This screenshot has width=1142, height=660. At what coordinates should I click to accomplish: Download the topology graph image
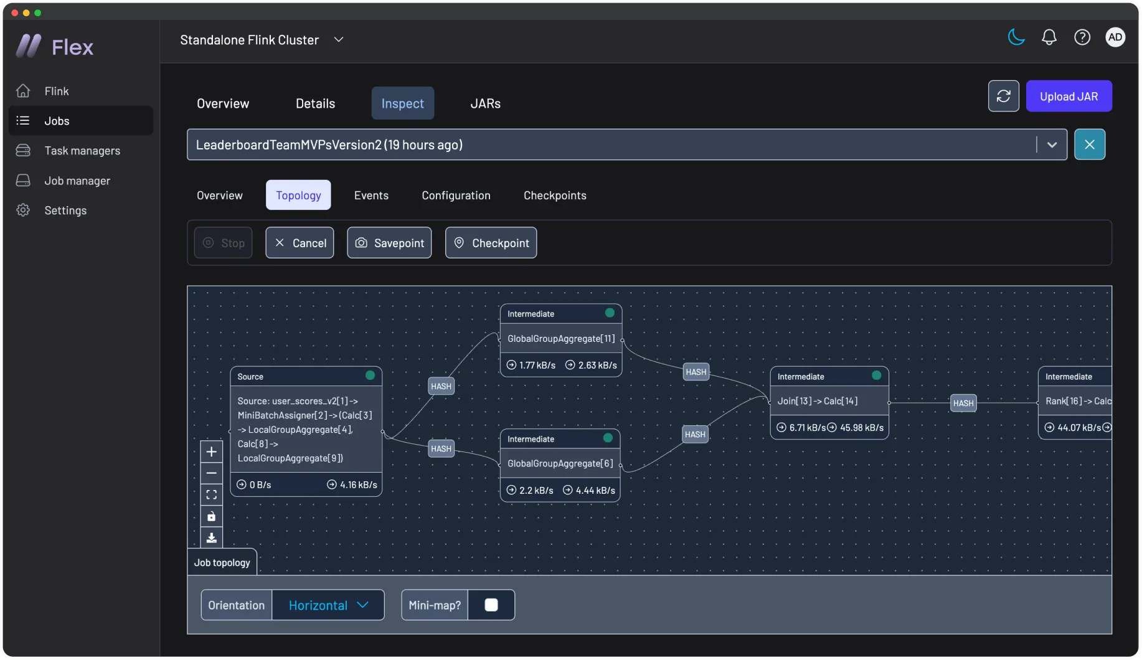(x=212, y=538)
